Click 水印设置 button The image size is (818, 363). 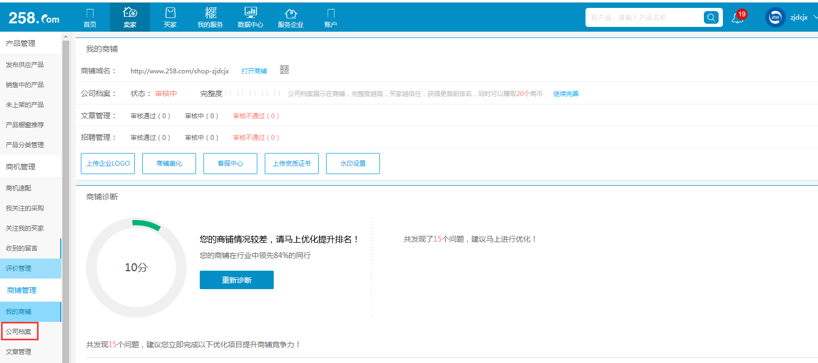[353, 164]
